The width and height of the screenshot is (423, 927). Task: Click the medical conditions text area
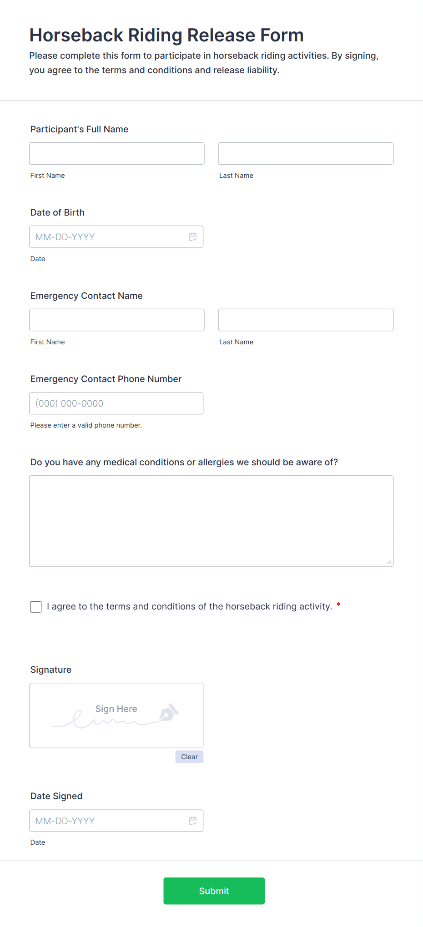(x=211, y=521)
